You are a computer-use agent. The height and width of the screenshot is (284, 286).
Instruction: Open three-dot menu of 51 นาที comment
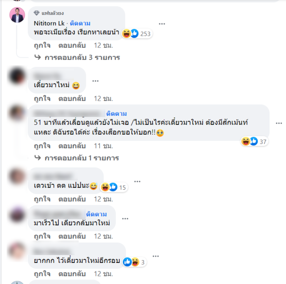[x=279, y=123]
